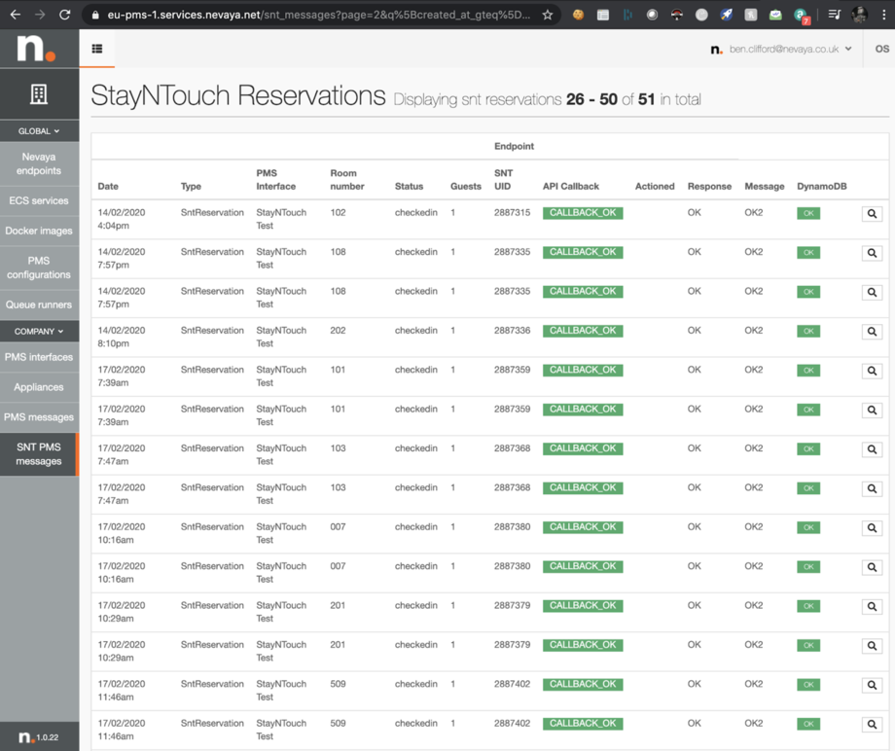Click the blue vertical bars extension icon
895x751 pixels.
pos(627,15)
